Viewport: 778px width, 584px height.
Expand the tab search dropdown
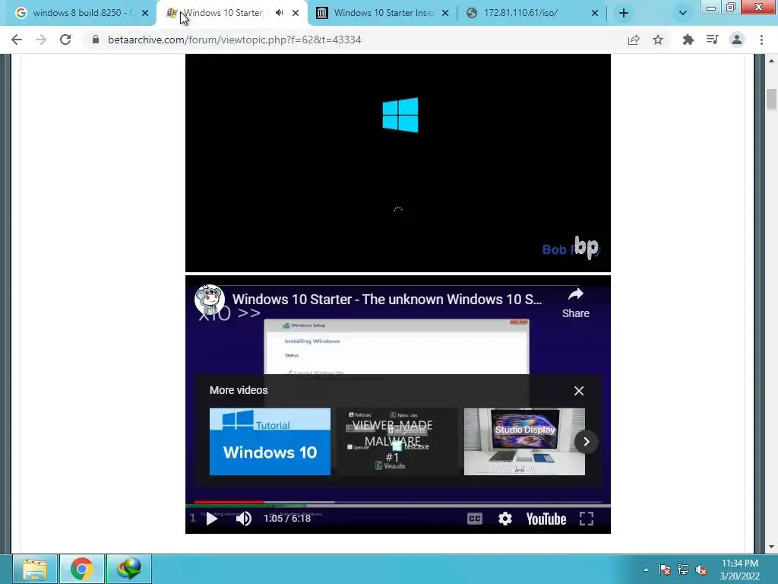click(x=683, y=13)
